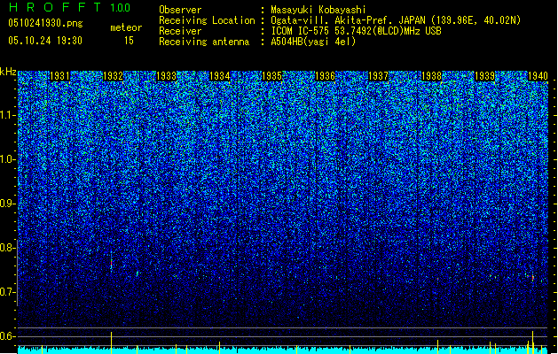
Task: Click the Receiver label
Action: 180,31
